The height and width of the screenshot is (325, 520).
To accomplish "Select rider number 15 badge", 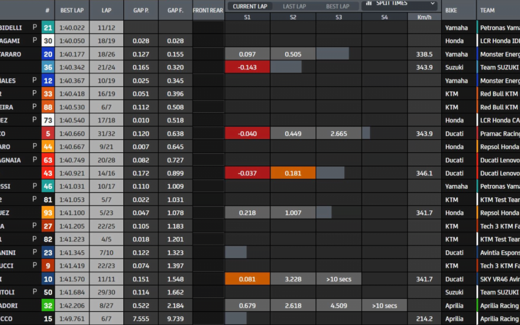I will pyautogui.click(x=48, y=319).
